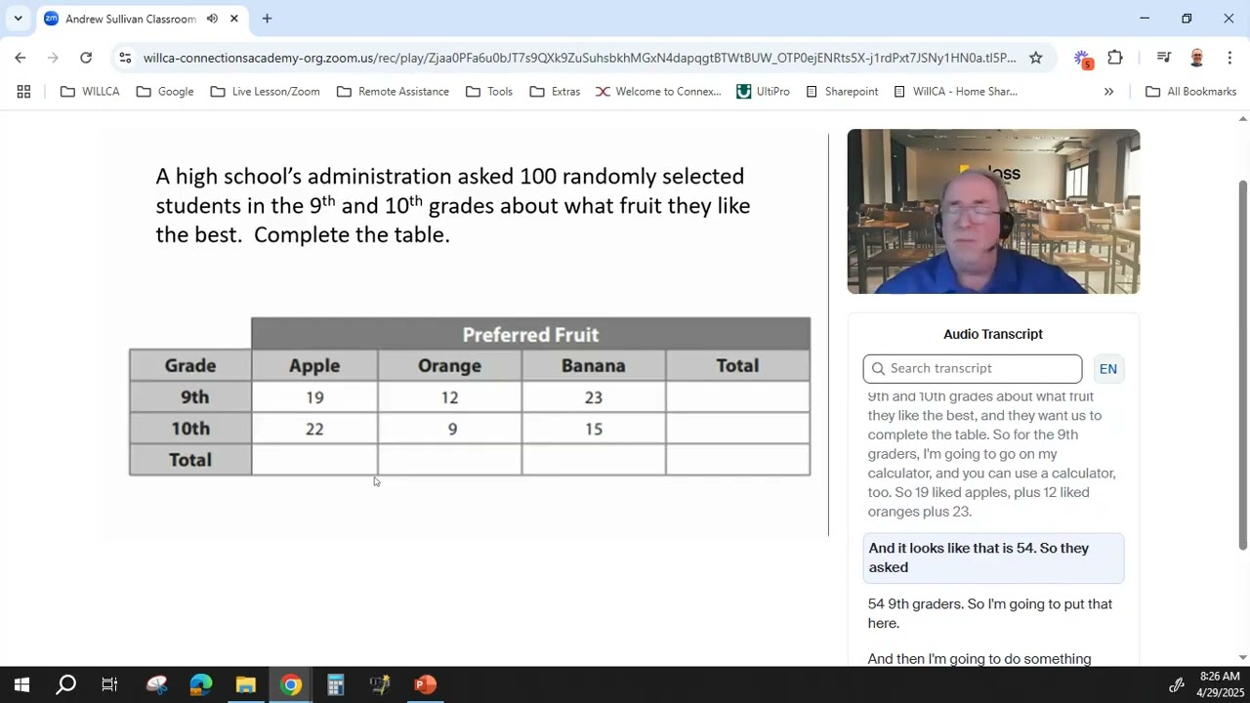Open the Remote Assistance bookmark folder
Screen dimensions: 1250x703
point(393,92)
